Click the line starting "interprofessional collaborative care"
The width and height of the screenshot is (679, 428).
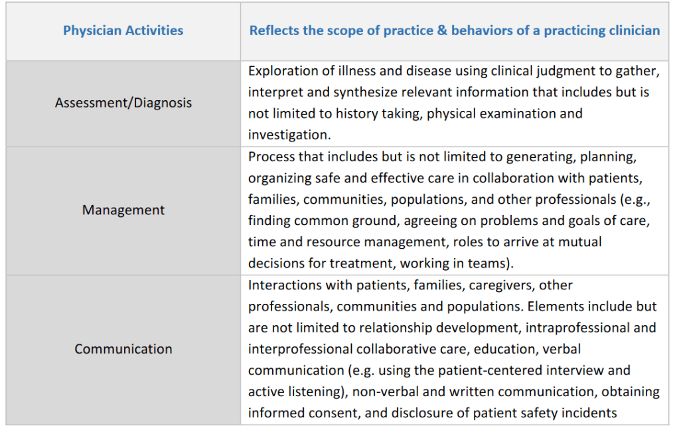tap(414, 349)
